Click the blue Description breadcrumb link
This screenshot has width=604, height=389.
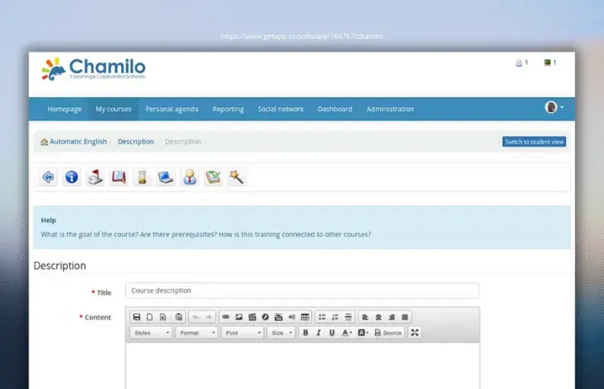click(x=135, y=141)
